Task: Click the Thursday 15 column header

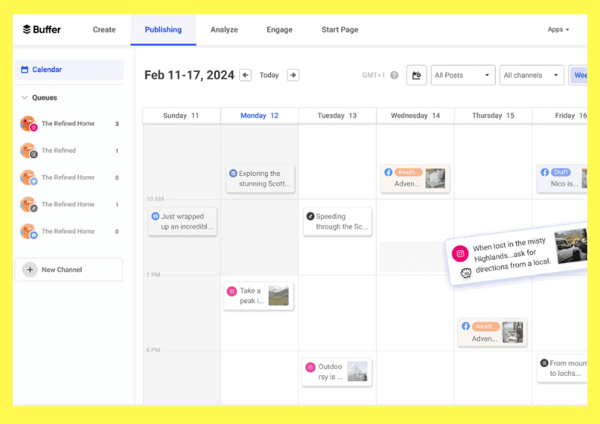Action: tap(493, 115)
